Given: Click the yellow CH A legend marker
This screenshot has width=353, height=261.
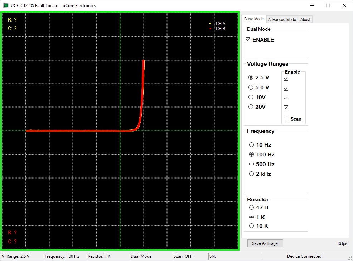Looking at the screenshot, I should pyautogui.click(x=210, y=23).
